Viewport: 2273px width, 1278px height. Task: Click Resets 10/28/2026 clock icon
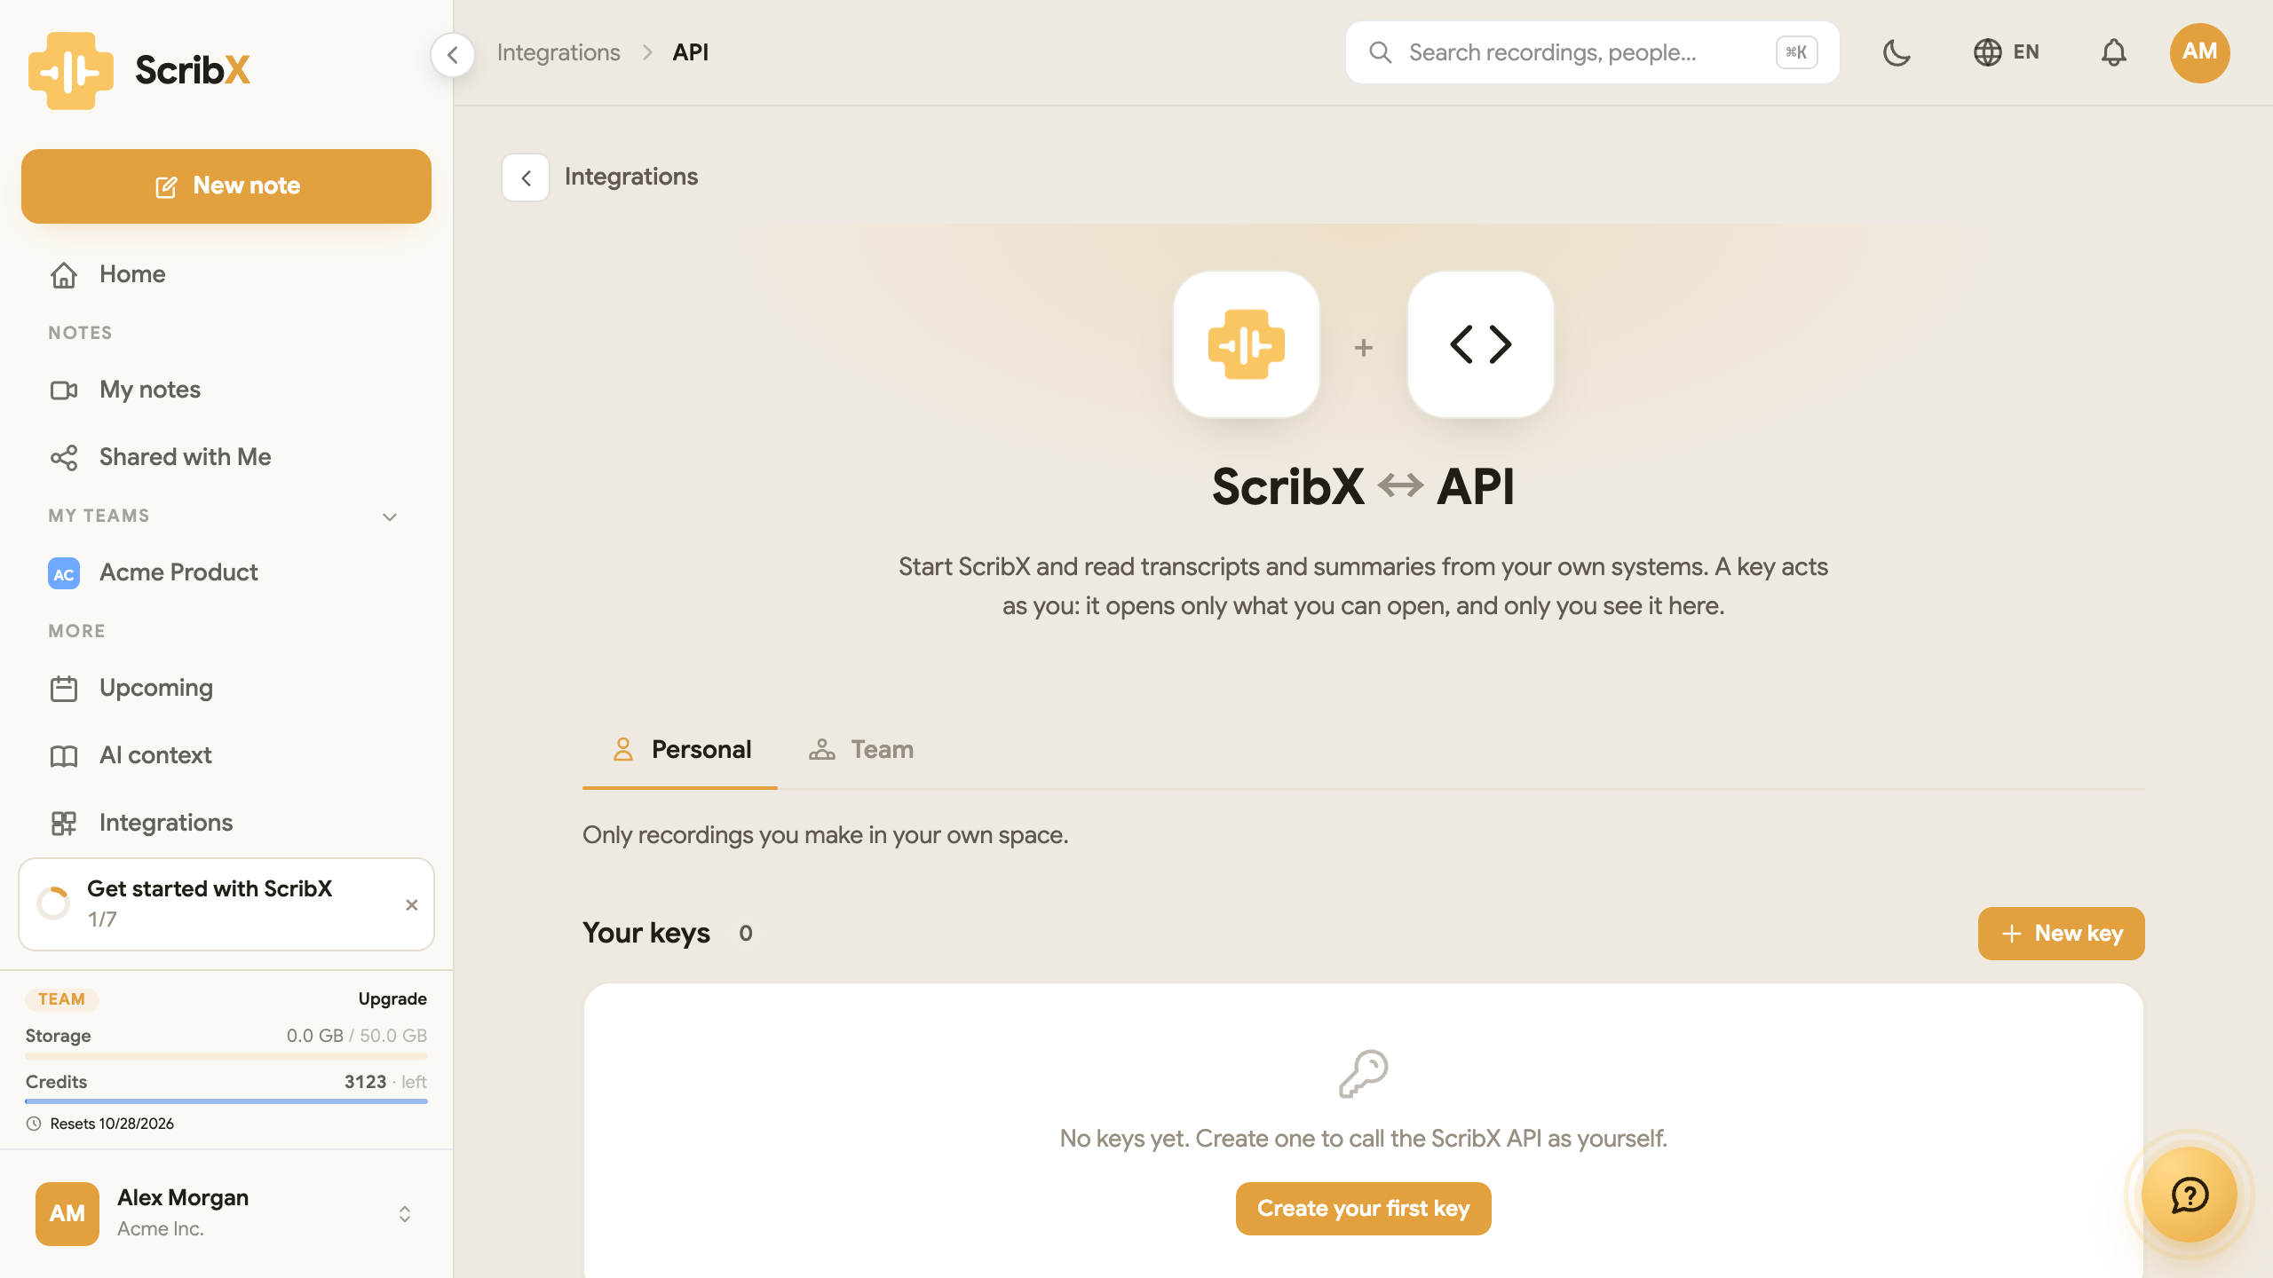click(x=34, y=1124)
